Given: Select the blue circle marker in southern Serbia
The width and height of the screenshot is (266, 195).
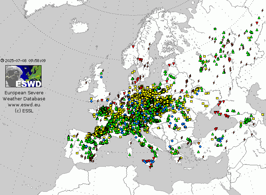Looking at the screenshot, I should [172, 141].
